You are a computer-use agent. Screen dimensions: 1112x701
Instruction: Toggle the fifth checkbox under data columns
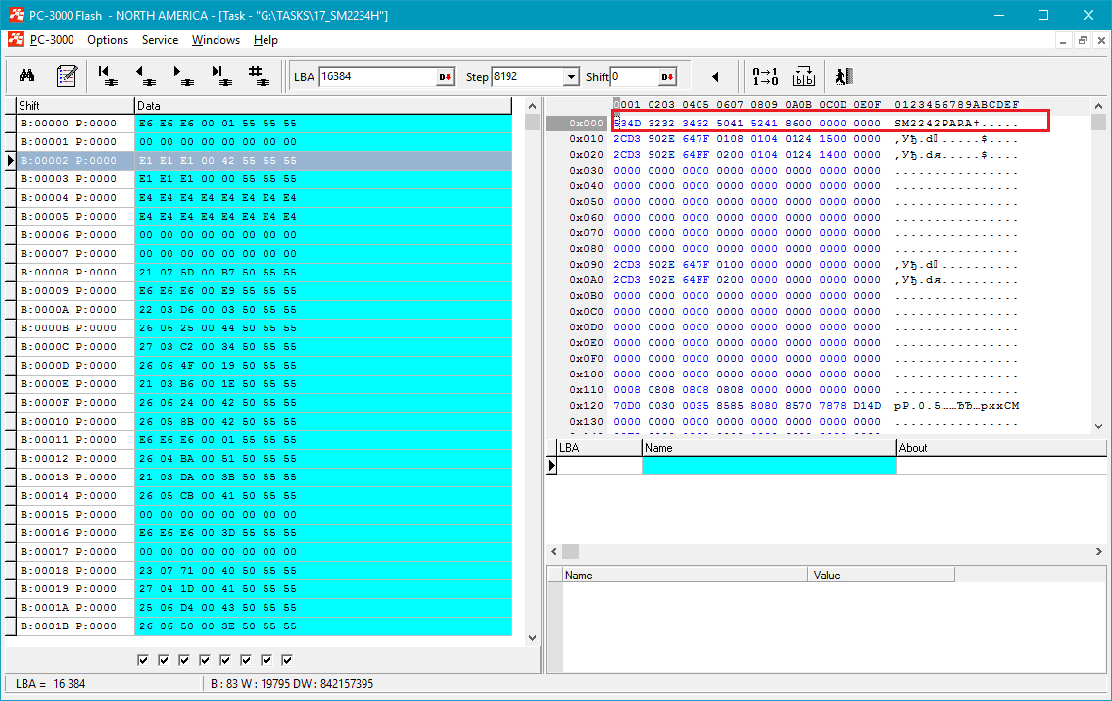(x=225, y=660)
